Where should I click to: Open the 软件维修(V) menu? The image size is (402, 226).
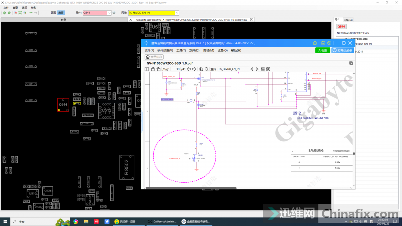pos(165,50)
